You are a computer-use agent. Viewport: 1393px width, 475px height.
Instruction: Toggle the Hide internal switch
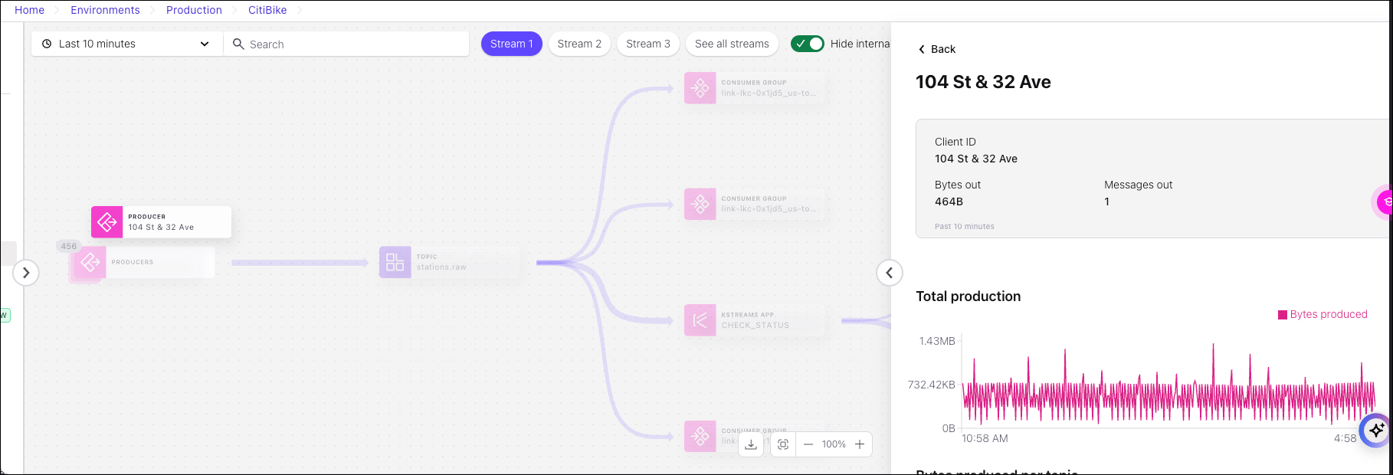point(808,44)
